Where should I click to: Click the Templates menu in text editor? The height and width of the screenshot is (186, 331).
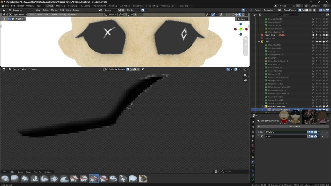[x=268, y=10]
